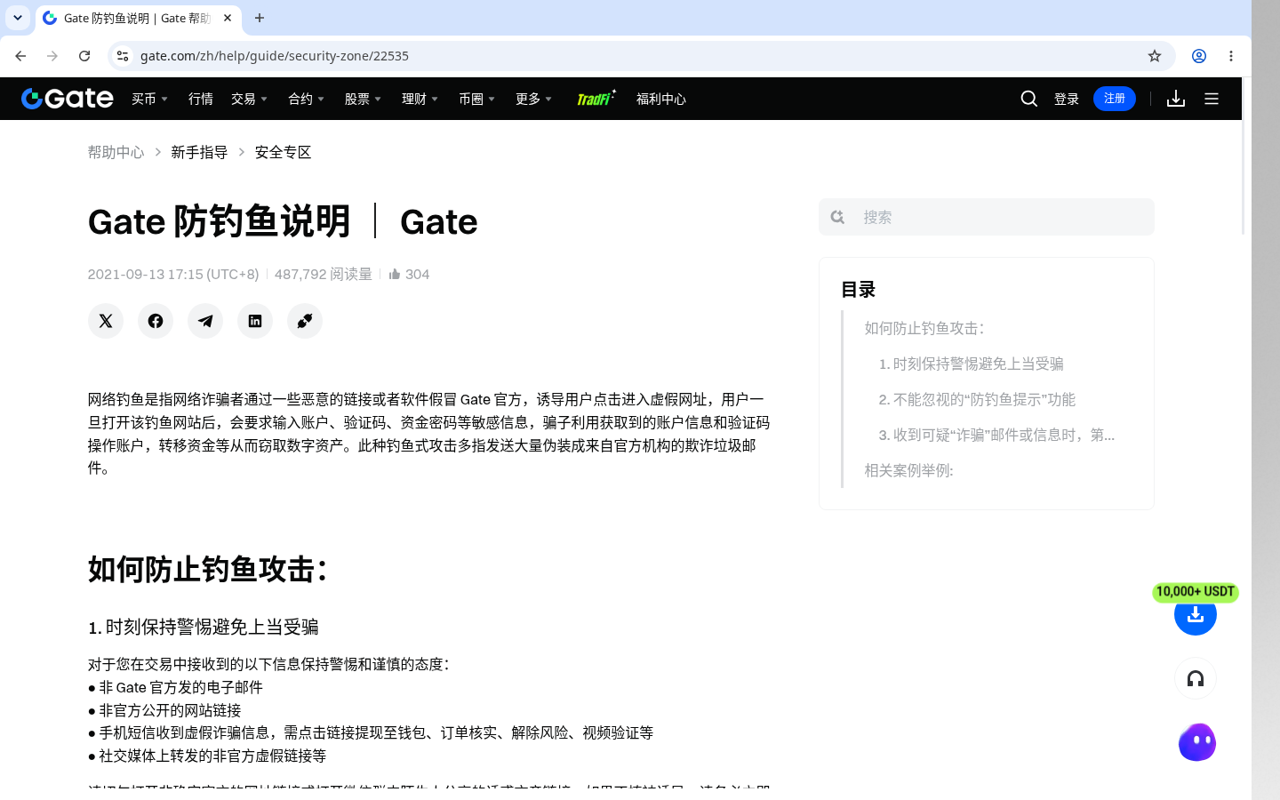1280x800 pixels.
Task: Click the 登录 login link
Action: (x=1067, y=99)
